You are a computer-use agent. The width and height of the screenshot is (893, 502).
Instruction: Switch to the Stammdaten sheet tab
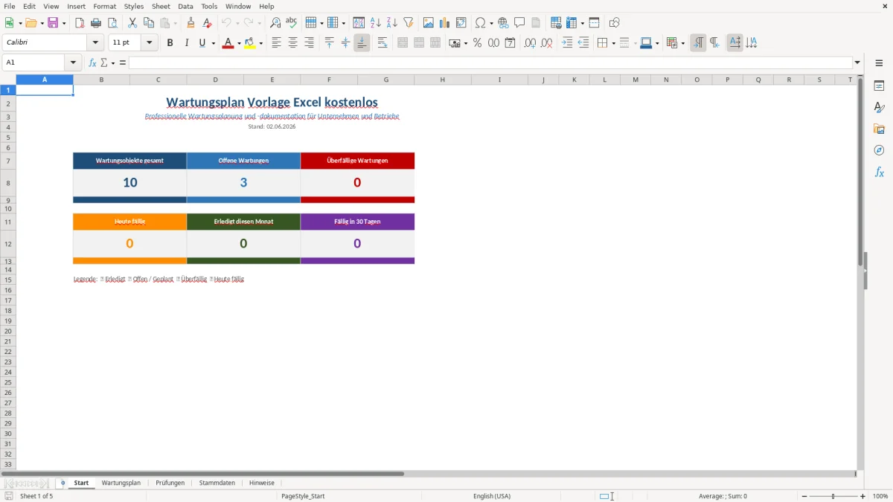coord(217,483)
